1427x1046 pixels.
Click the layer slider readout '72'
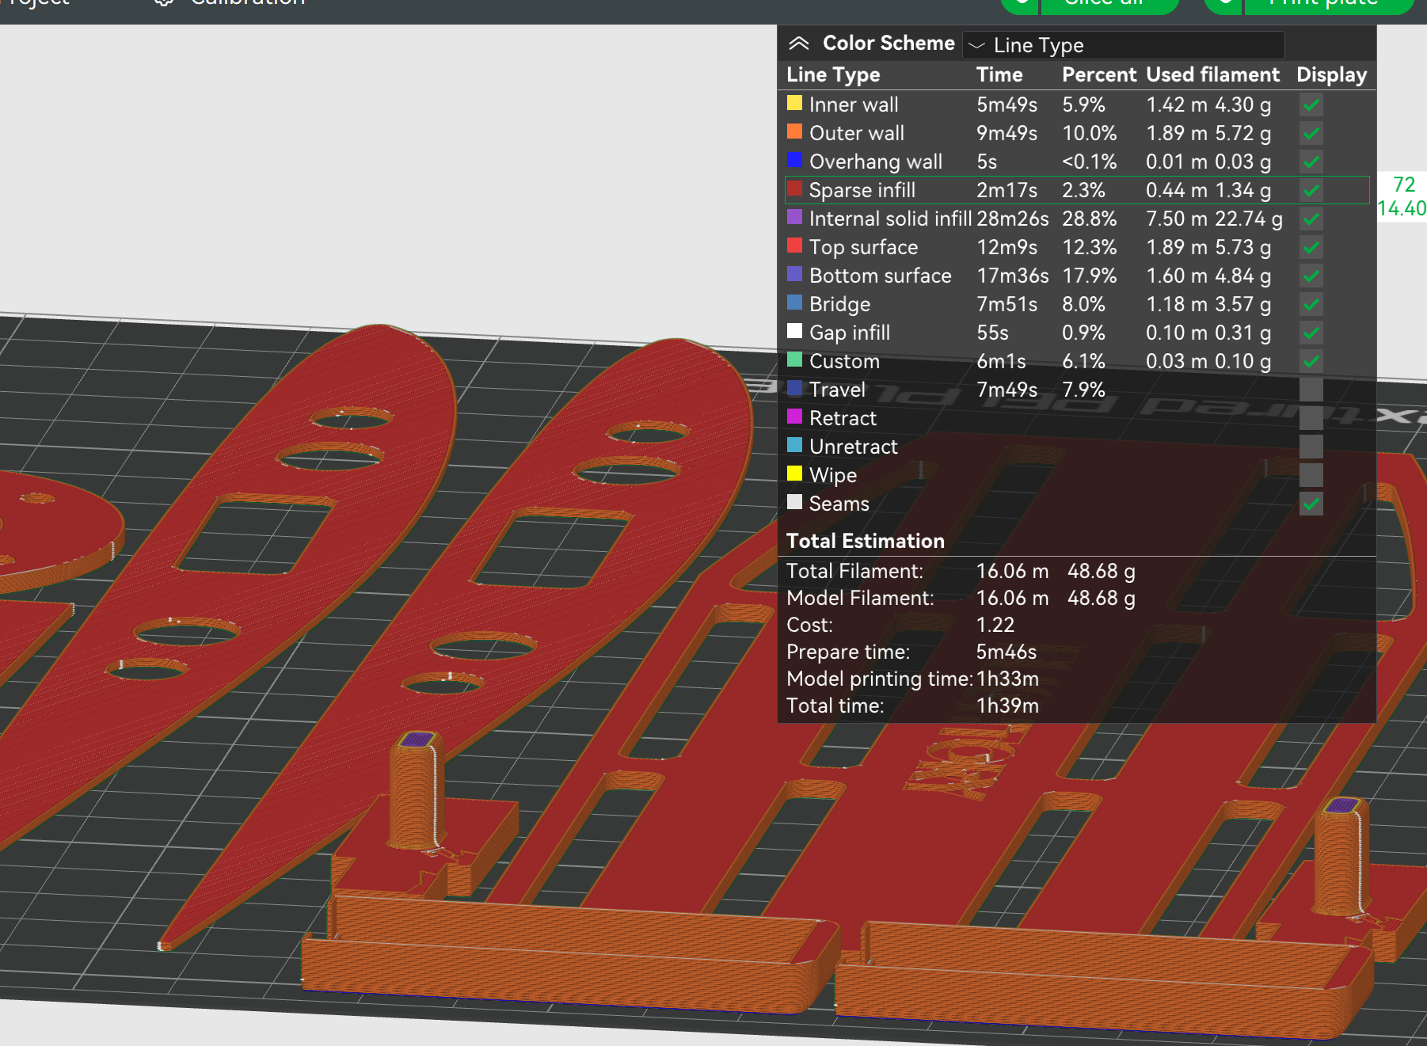coord(1404,184)
